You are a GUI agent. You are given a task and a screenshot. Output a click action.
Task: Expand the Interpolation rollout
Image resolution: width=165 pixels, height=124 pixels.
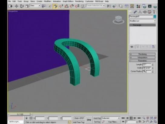point(143,58)
